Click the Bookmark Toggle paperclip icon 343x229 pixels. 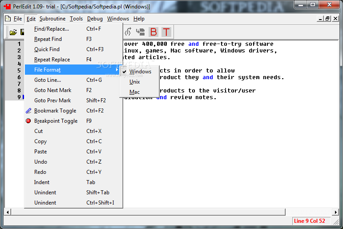28,111
